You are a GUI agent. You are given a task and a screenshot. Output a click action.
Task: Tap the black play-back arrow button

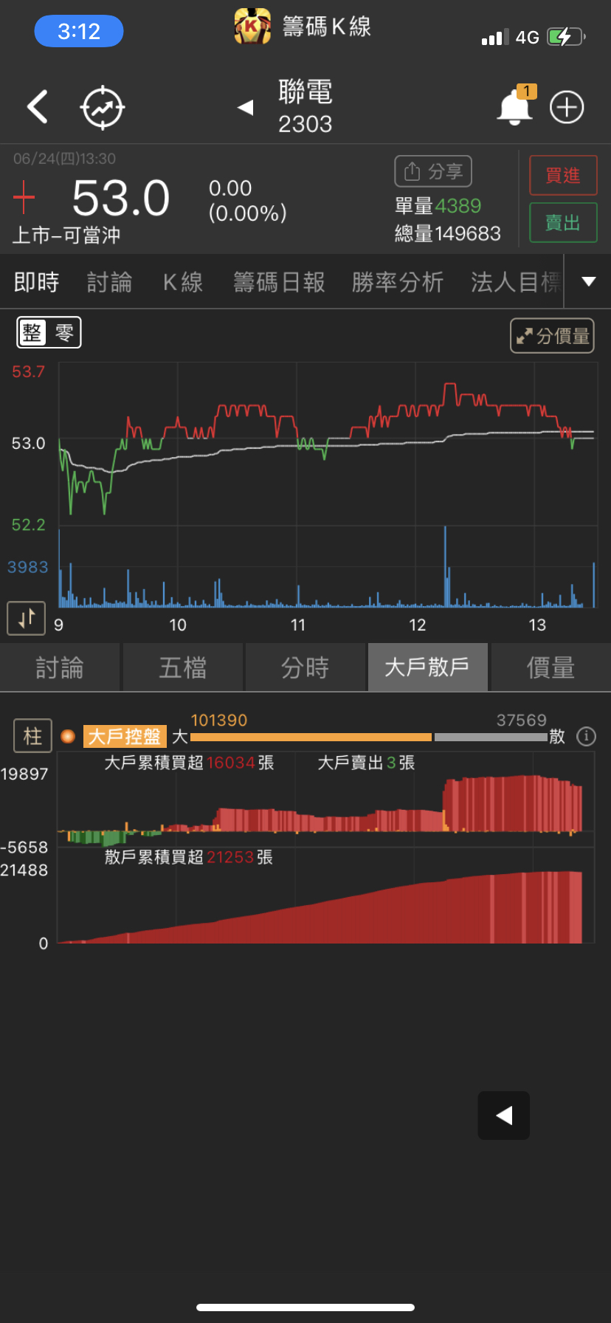pos(504,1115)
